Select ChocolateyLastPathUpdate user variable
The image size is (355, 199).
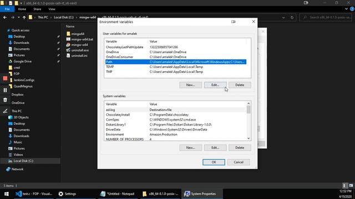176,47
